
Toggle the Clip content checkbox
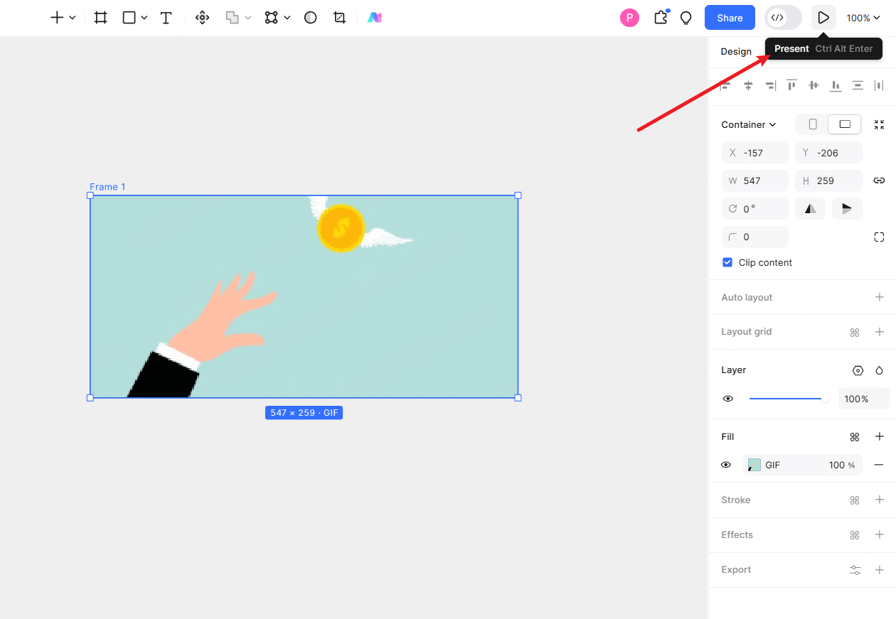[727, 262]
